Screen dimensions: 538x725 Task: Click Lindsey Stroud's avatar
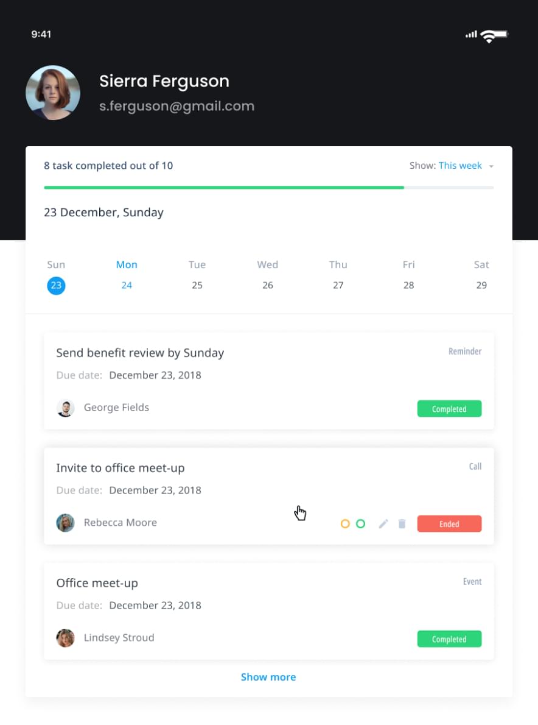(66, 638)
